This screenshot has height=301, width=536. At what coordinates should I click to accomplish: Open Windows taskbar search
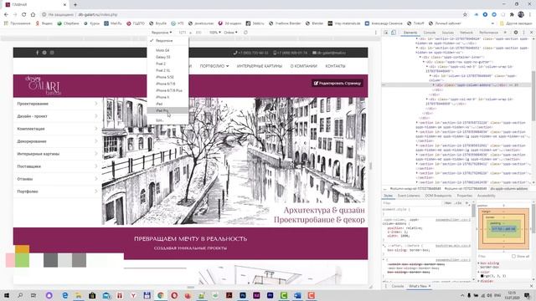20,295
